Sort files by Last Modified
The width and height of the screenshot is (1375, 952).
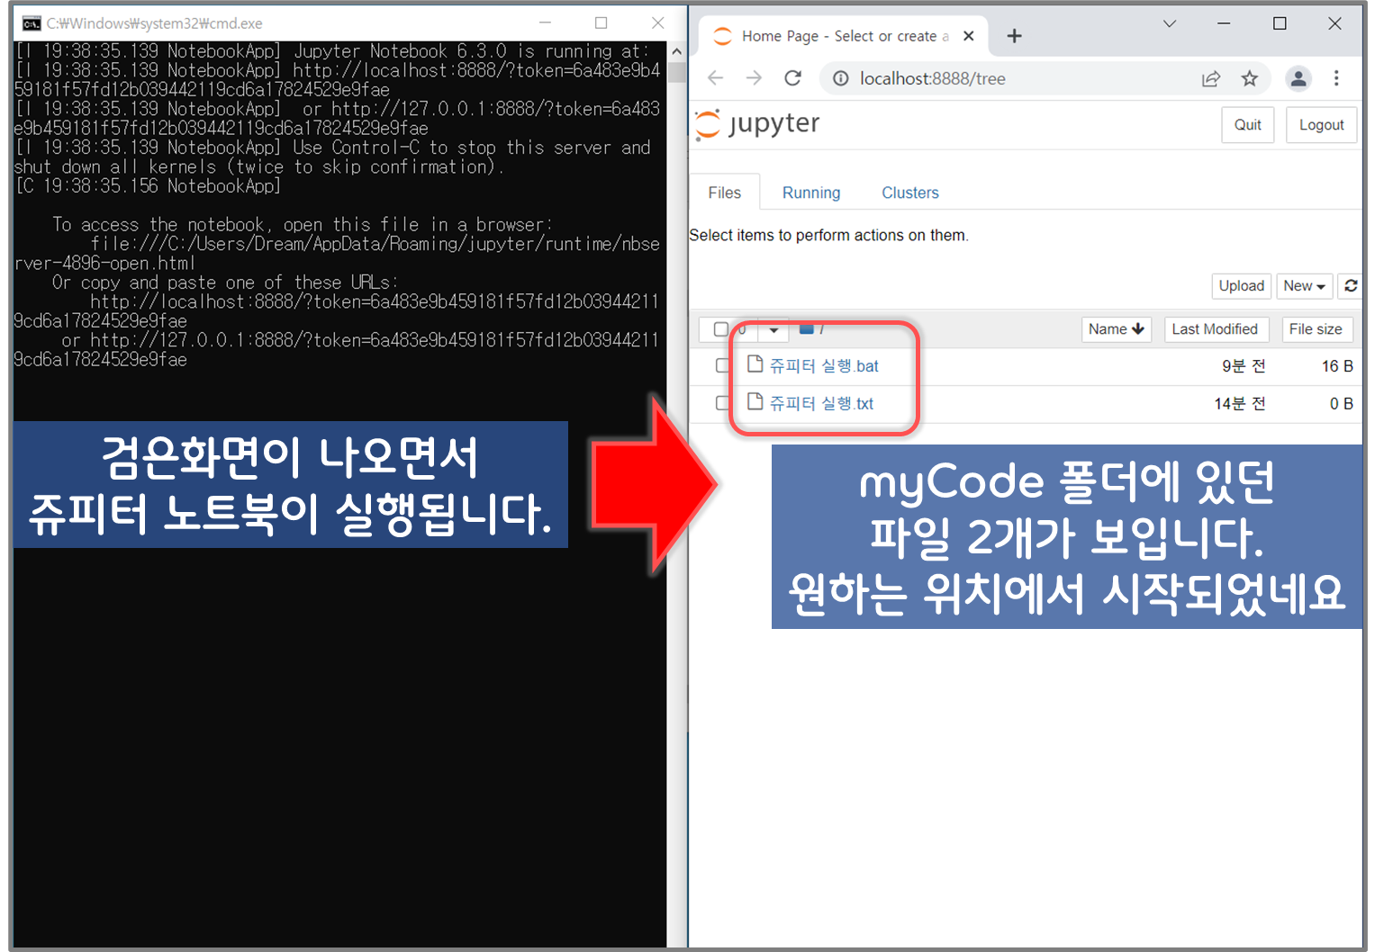pos(1215,329)
